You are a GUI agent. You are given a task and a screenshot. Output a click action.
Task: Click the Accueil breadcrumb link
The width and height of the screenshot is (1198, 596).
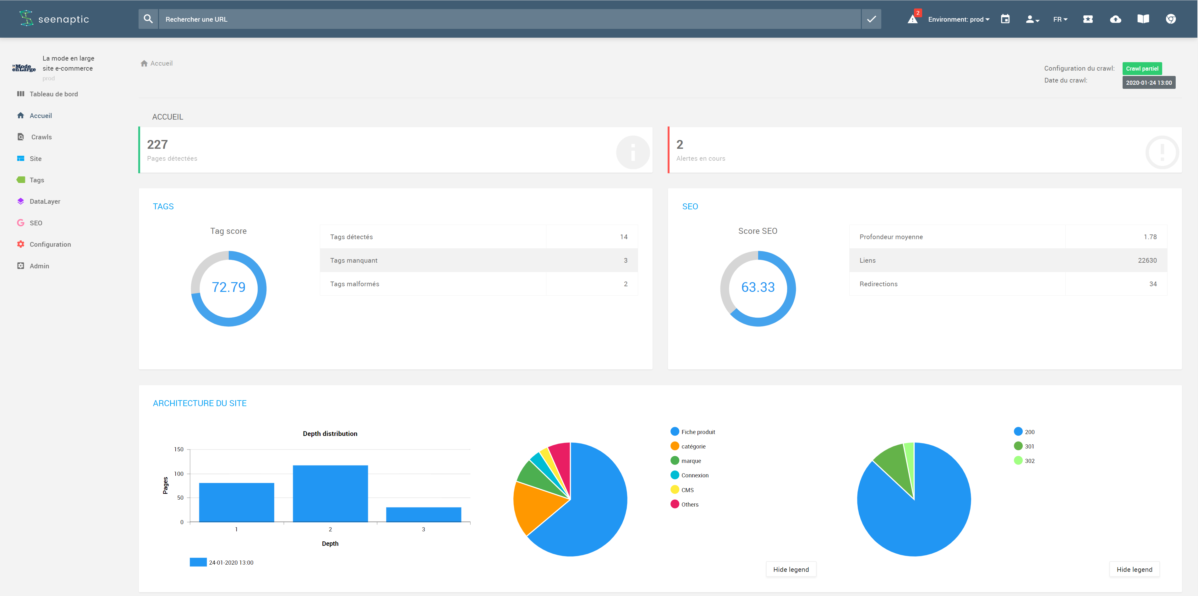(161, 63)
